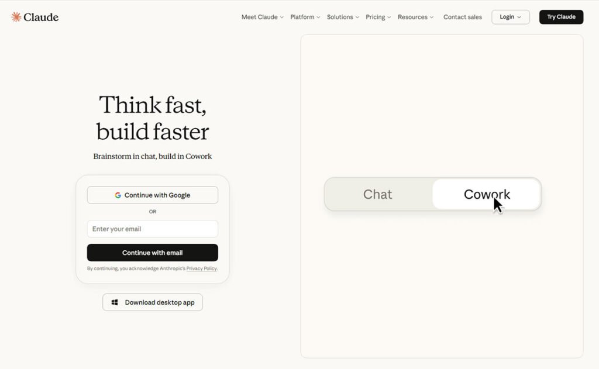Click Continue with email button
The width and height of the screenshot is (599, 369).
153,253
